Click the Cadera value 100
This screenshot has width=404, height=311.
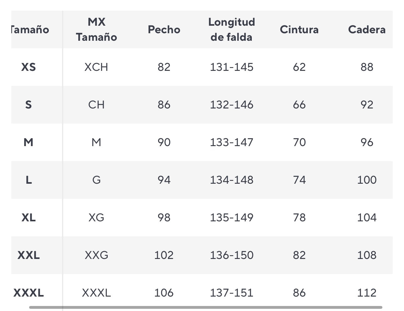click(x=367, y=180)
